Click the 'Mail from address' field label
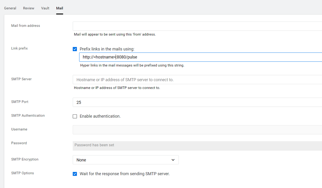The width and height of the screenshot is (322, 188). [x=25, y=26]
